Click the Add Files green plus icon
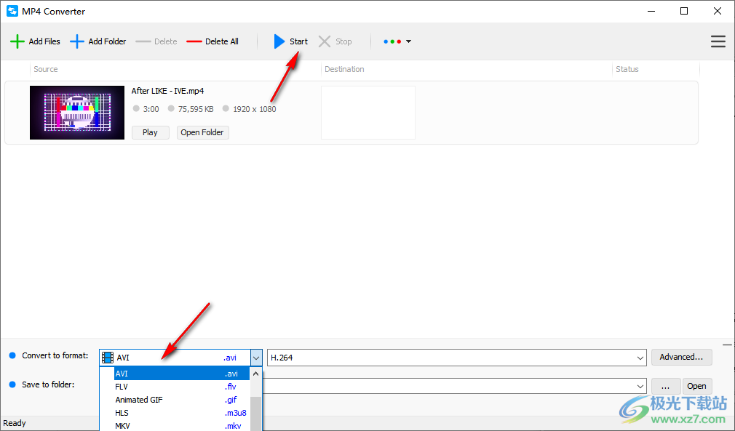Image resolution: width=735 pixels, height=431 pixels. click(17, 41)
